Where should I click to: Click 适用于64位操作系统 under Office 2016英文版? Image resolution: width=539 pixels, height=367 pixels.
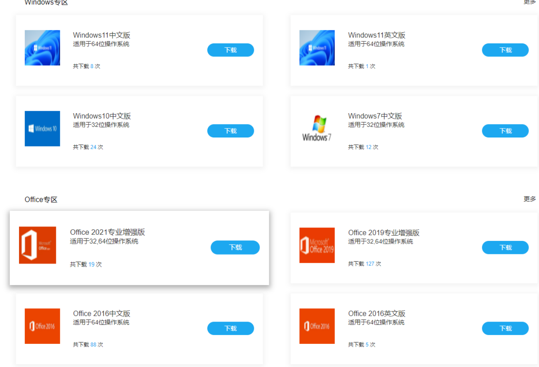coord(376,322)
